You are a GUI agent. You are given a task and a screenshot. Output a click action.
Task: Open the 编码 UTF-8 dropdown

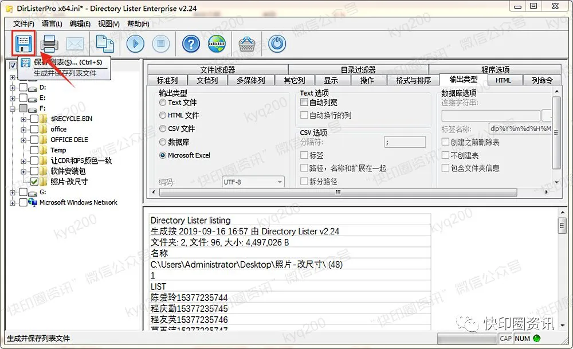(253, 182)
